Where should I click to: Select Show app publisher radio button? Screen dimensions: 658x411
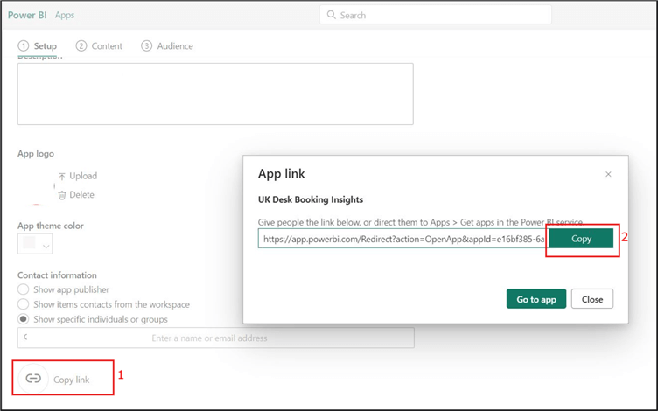click(24, 289)
